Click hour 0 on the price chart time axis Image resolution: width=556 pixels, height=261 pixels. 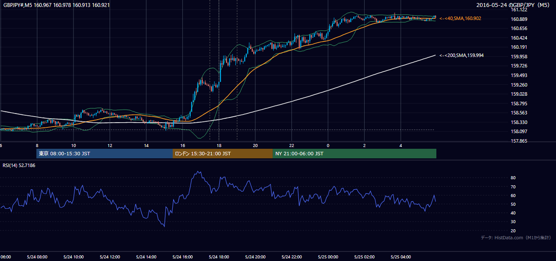tap(328, 146)
